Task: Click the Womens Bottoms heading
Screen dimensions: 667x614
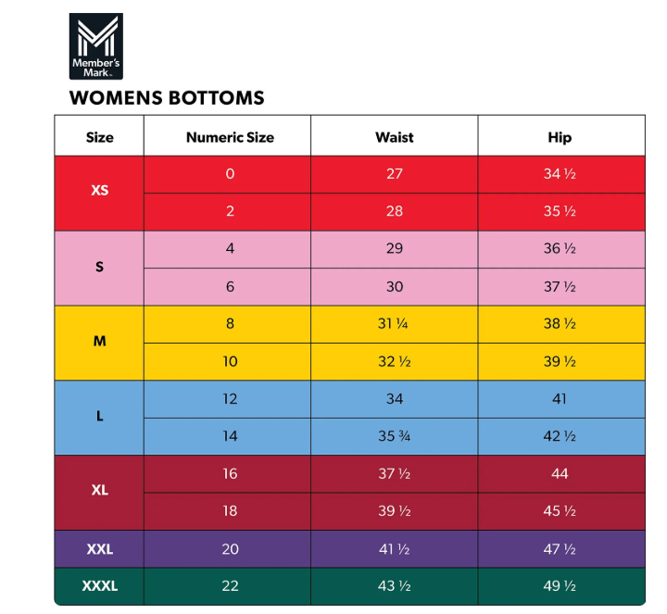Action: 167,97
